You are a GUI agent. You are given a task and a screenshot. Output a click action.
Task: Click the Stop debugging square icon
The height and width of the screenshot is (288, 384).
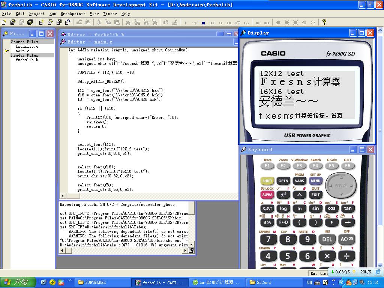(x=203, y=23)
